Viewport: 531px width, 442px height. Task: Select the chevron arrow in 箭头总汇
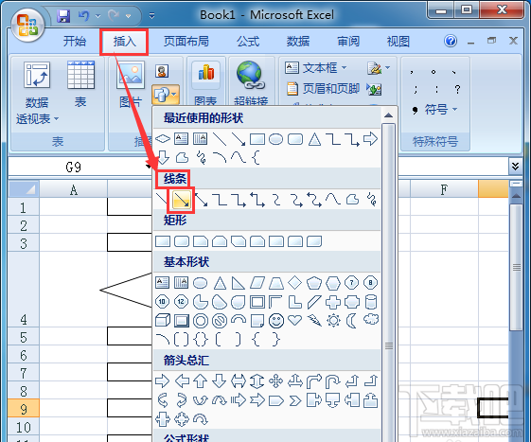pos(295,401)
